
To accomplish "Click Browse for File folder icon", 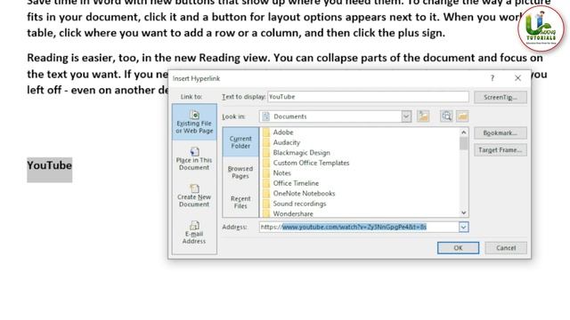I will pos(462,116).
